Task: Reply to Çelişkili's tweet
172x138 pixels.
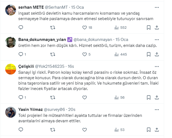Action: coord(21,98)
